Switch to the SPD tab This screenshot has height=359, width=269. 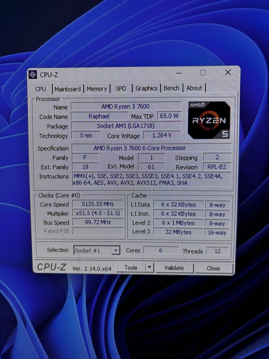[121, 88]
